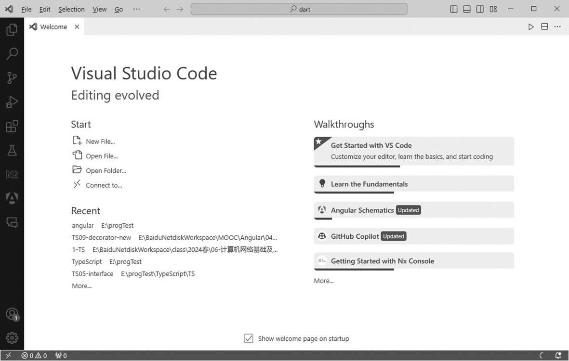The width and height of the screenshot is (569, 361).
Task: Open the Search view icon
Action: point(12,53)
